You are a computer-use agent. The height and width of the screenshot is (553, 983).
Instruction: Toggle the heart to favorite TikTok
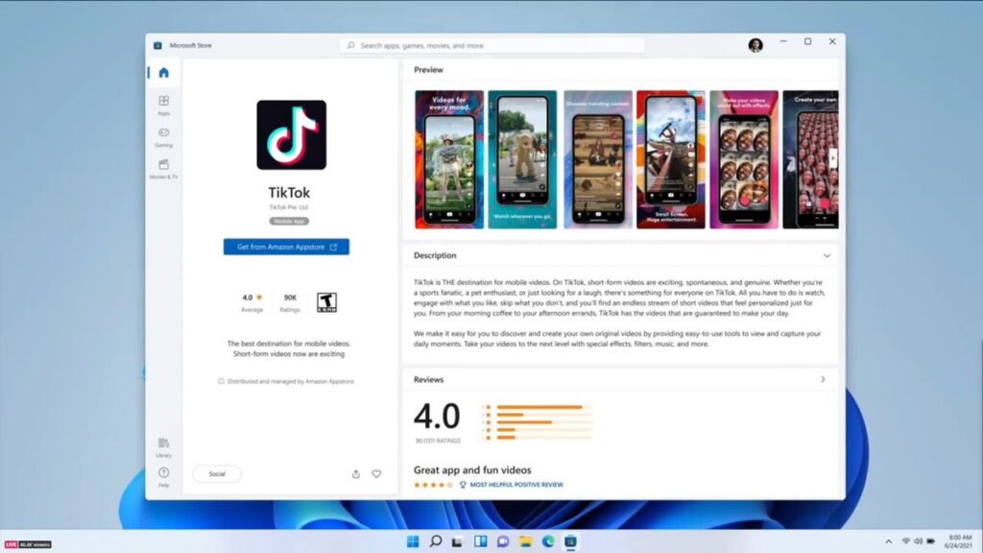point(376,473)
